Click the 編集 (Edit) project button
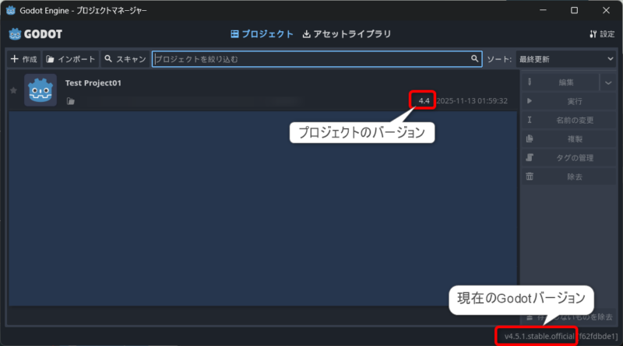Image resolution: width=623 pixels, height=346 pixels. click(558, 82)
